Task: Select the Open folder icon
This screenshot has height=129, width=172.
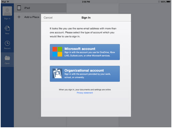Action: (x=7, y=58)
